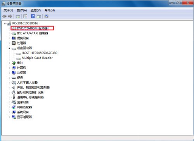Click the 计算机 category icon
Image resolution: width=194 pixels, height=141 pixels.
pyautogui.click(x=14, y=68)
